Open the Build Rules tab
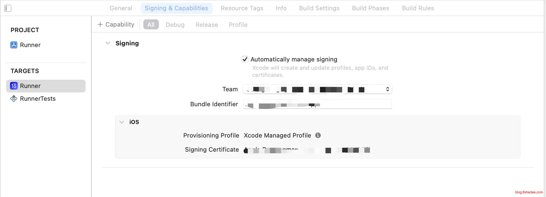This screenshot has width=546, height=197. tap(418, 8)
